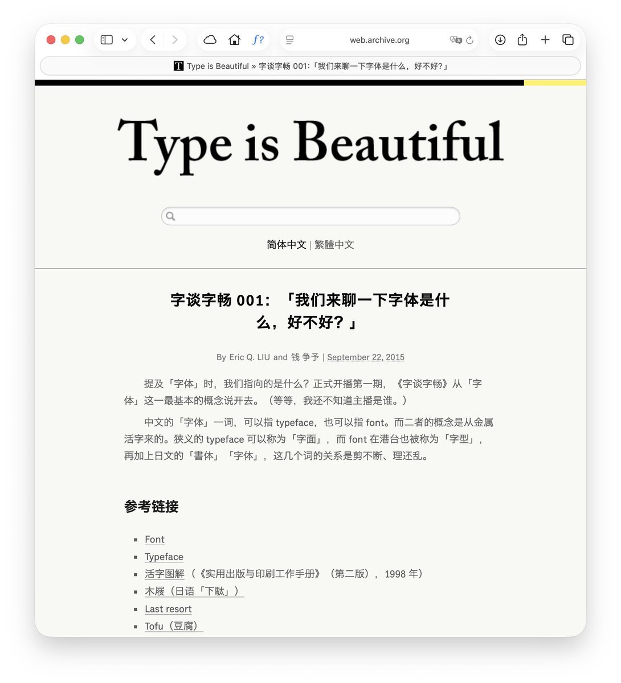Open the translate page icon
Viewport: 621px width, 683px height.
pyautogui.click(x=456, y=40)
